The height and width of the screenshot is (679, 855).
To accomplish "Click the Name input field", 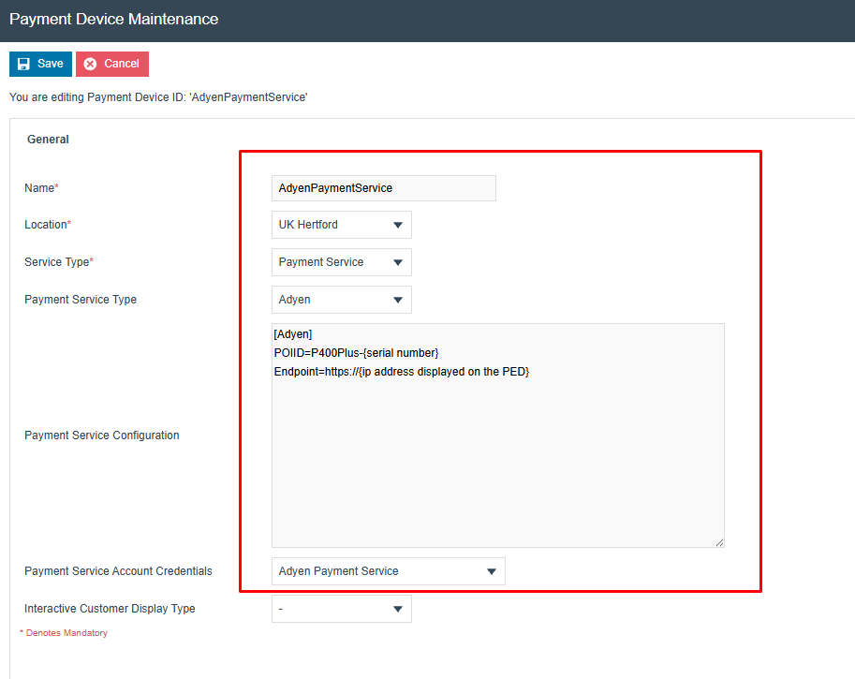I will [x=384, y=188].
